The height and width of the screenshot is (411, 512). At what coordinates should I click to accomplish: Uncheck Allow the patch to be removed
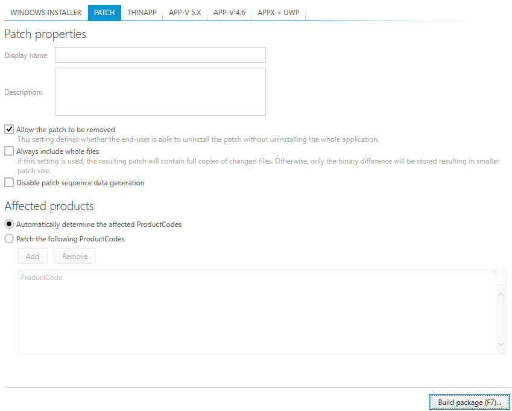coord(9,130)
